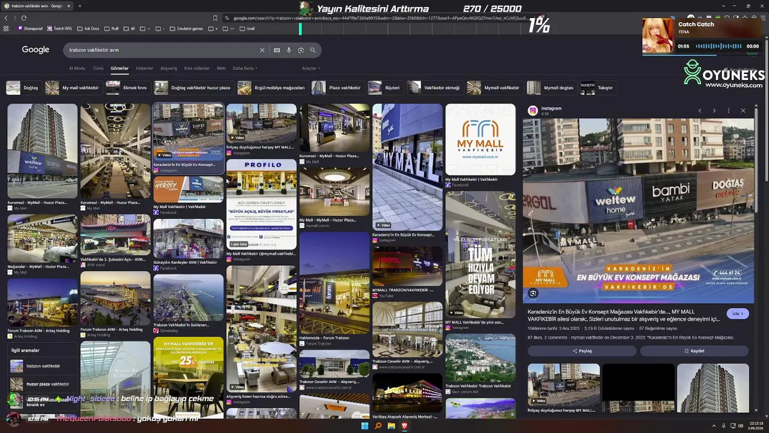
Task: Switch to the AI Modu tab
Action: pyautogui.click(x=77, y=69)
